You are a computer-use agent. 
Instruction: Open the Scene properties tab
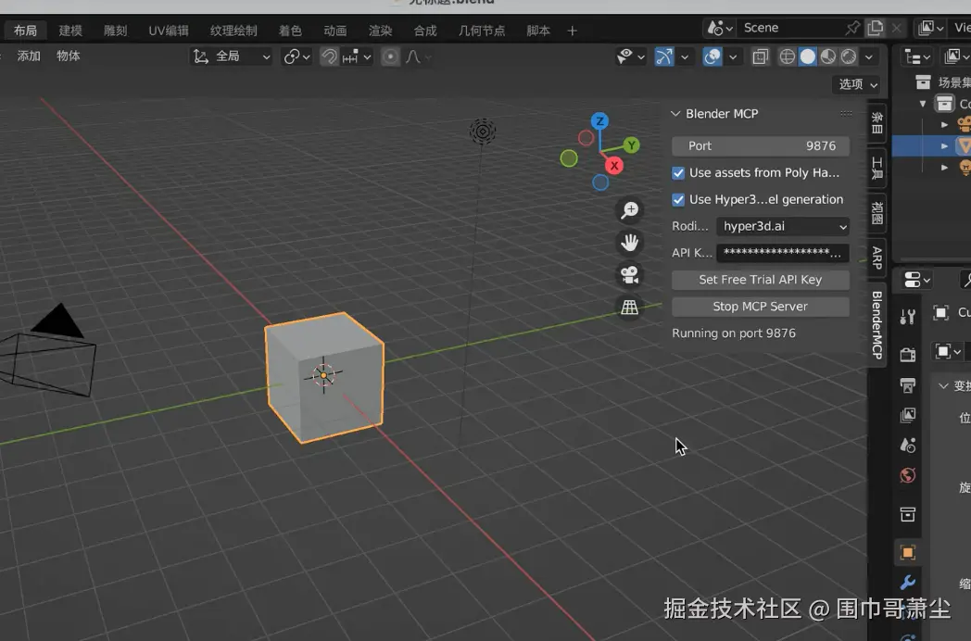(x=908, y=446)
